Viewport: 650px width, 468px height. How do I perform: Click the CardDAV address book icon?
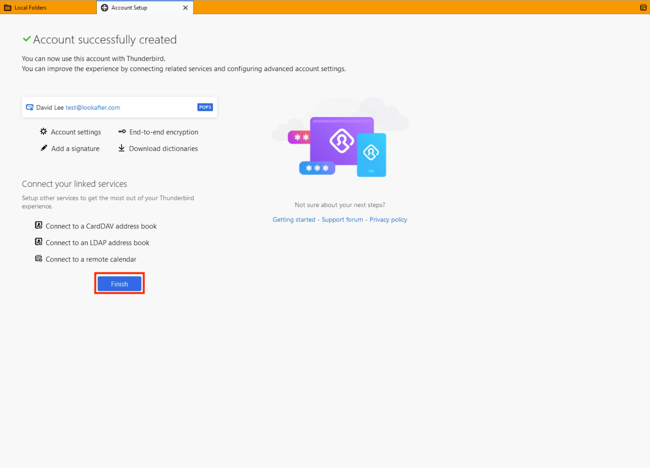point(39,225)
